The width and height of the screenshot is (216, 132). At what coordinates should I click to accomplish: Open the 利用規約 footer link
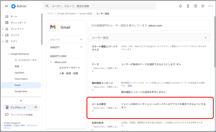pos(8,125)
